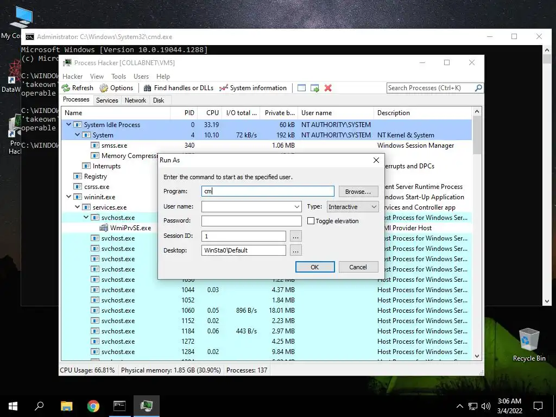Click the csrss.exe process icon
Viewport: 556px width, 417px height.
click(78, 187)
